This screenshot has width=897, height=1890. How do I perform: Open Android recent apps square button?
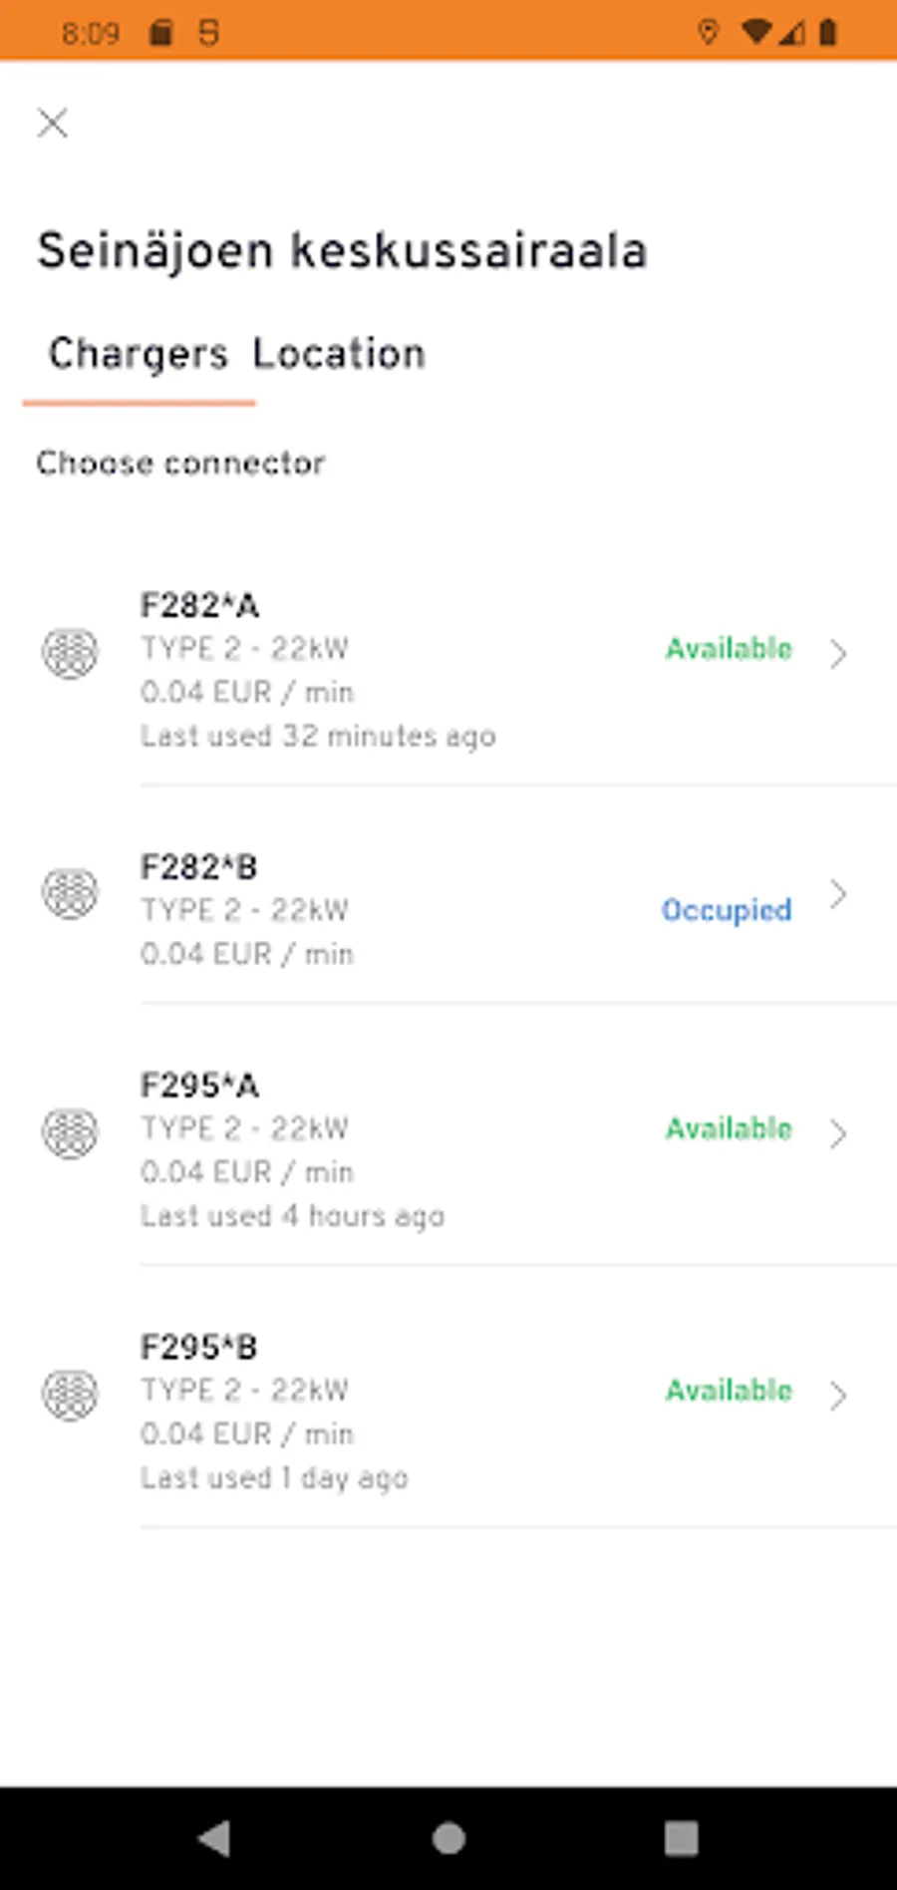(x=682, y=1837)
